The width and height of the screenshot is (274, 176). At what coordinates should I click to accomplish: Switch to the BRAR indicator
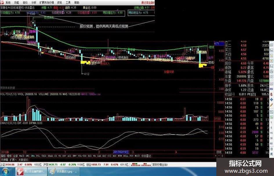click(x=50, y=156)
